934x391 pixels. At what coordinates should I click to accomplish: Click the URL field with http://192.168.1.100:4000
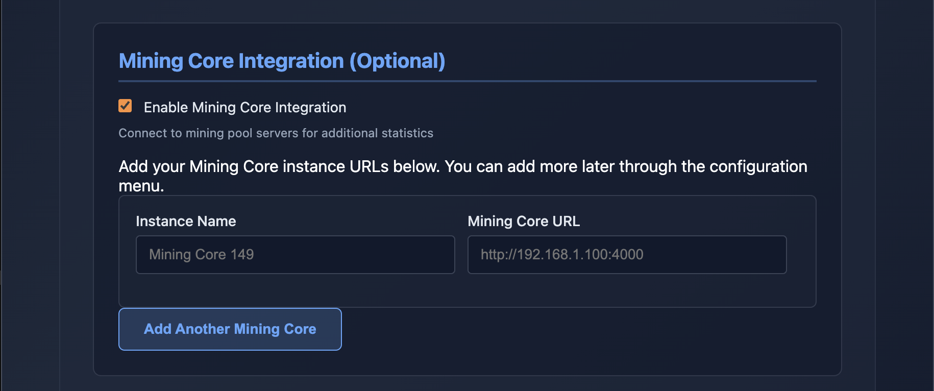627,254
